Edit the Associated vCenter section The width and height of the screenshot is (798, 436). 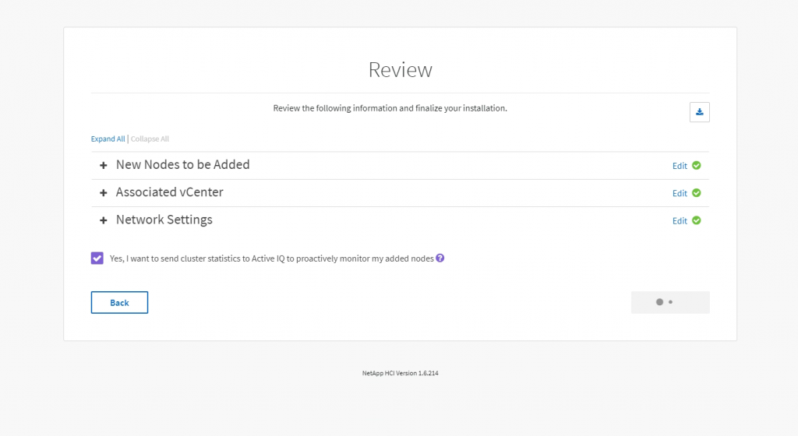coord(680,193)
